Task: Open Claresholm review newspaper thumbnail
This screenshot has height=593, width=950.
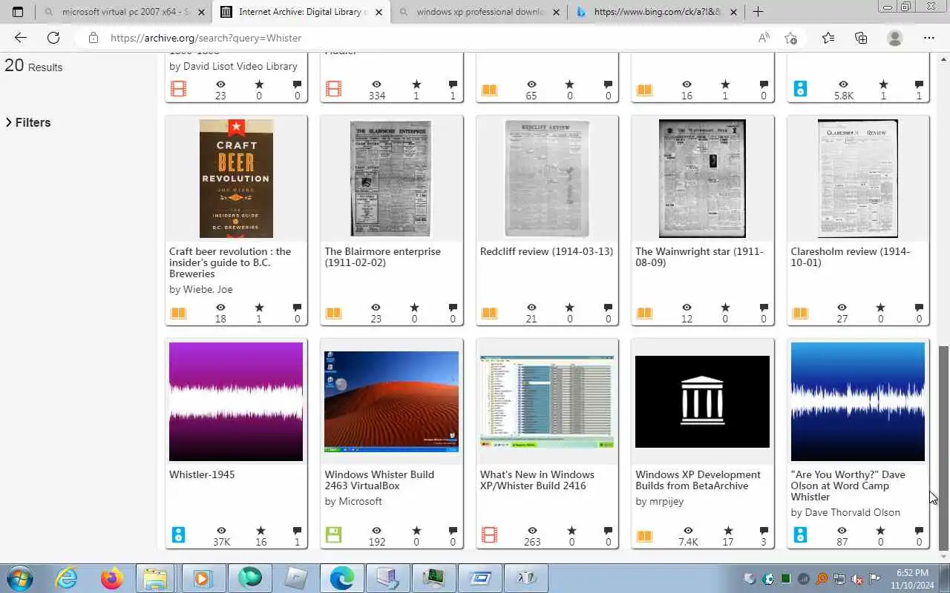Action: [x=857, y=179]
